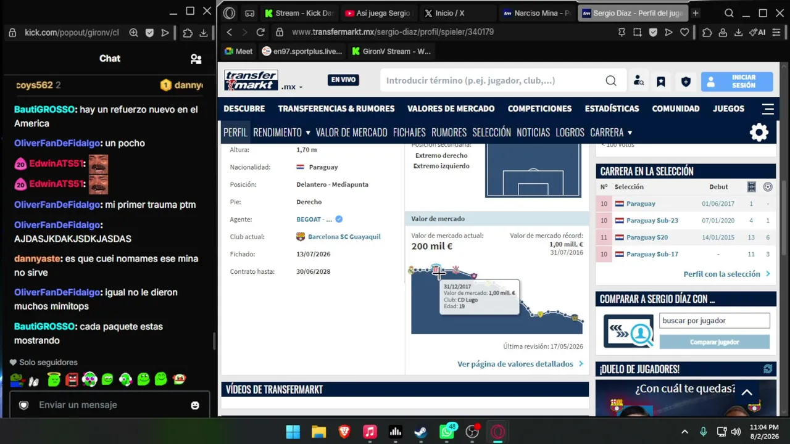This screenshot has height=444, width=790.
Task: Click the buscar por jugador field
Action: (x=715, y=321)
